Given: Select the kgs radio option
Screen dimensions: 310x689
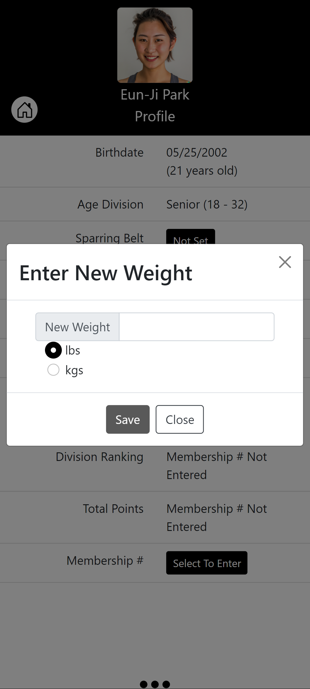Looking at the screenshot, I should click(x=53, y=370).
